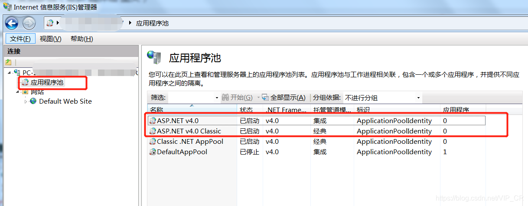528x206 pixels.
Task: Sort by the 状态 column header
Action: pyautogui.click(x=250, y=109)
